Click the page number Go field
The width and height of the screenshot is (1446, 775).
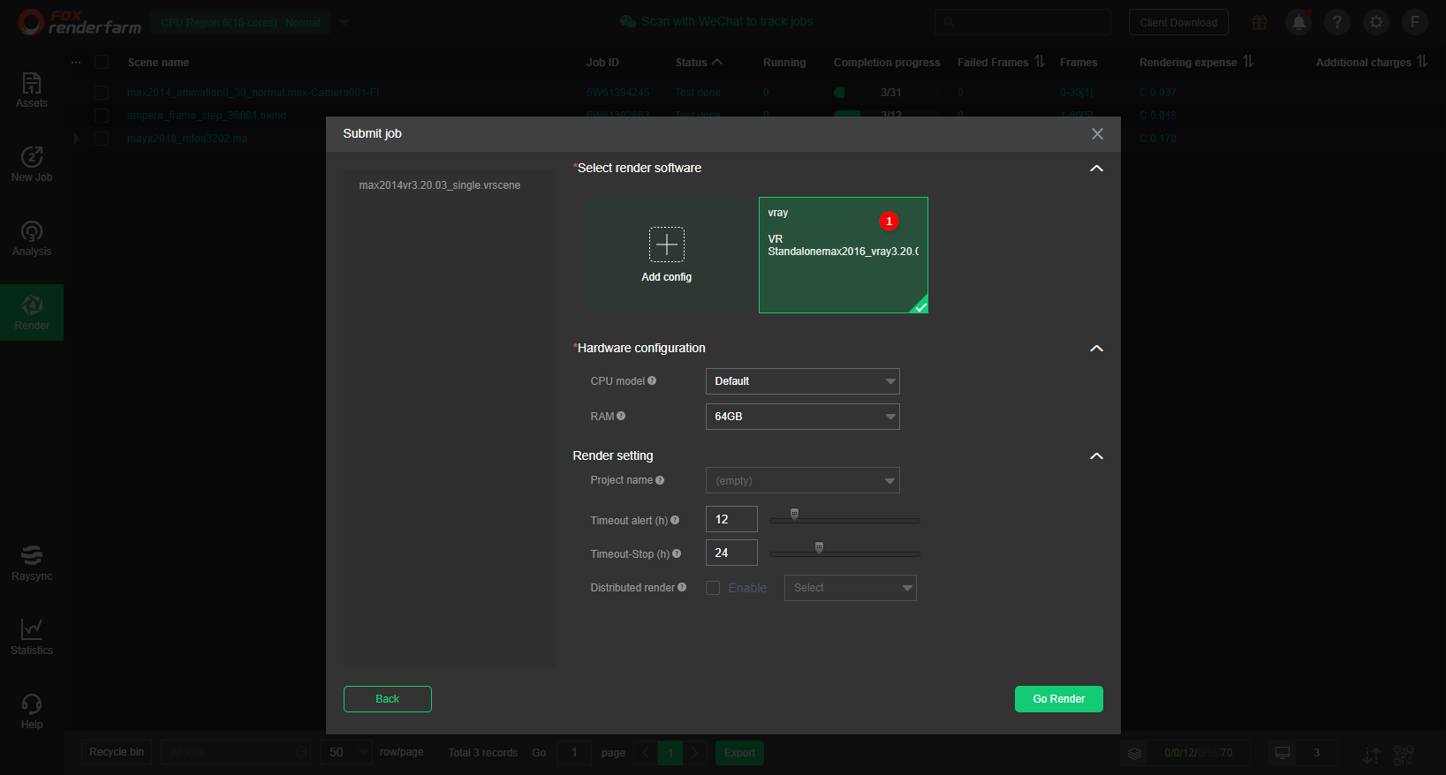click(x=574, y=753)
